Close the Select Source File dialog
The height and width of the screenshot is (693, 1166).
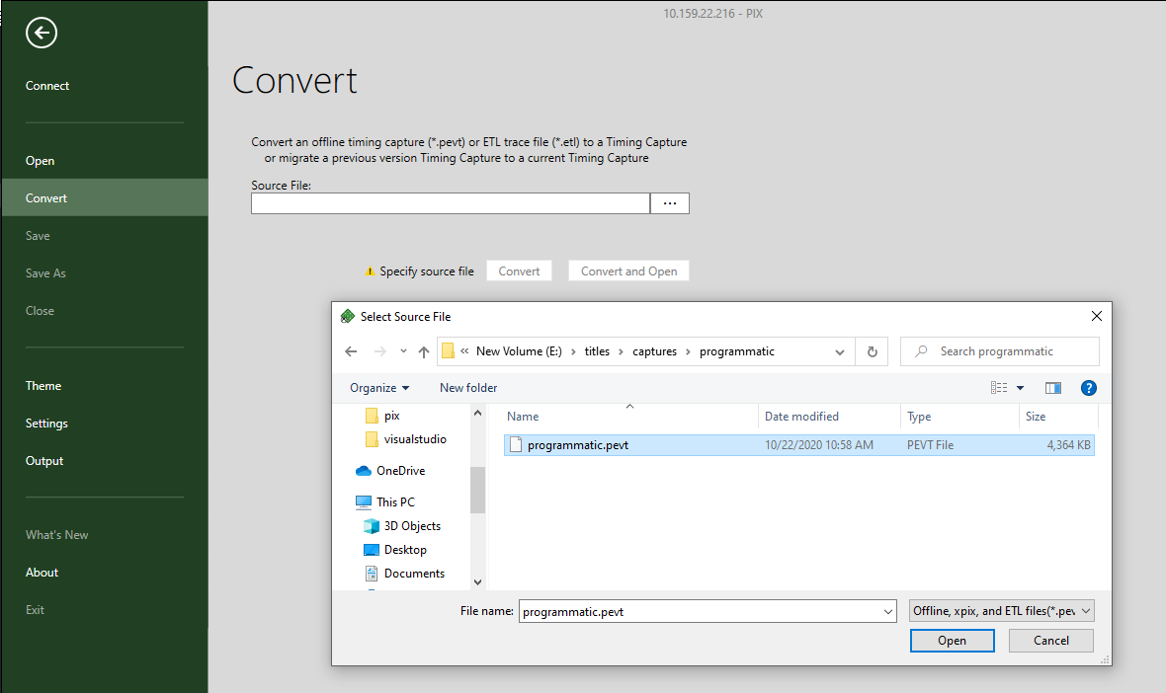pos(1096,317)
